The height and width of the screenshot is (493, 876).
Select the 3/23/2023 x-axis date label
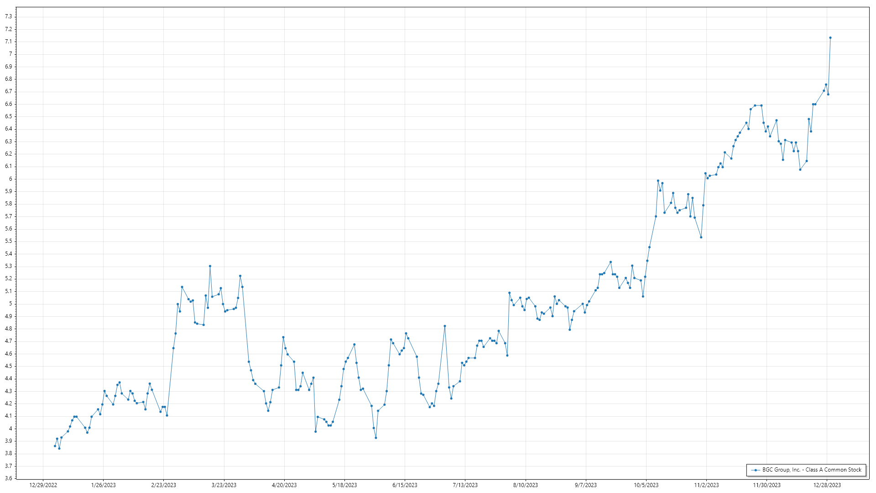[x=224, y=485]
